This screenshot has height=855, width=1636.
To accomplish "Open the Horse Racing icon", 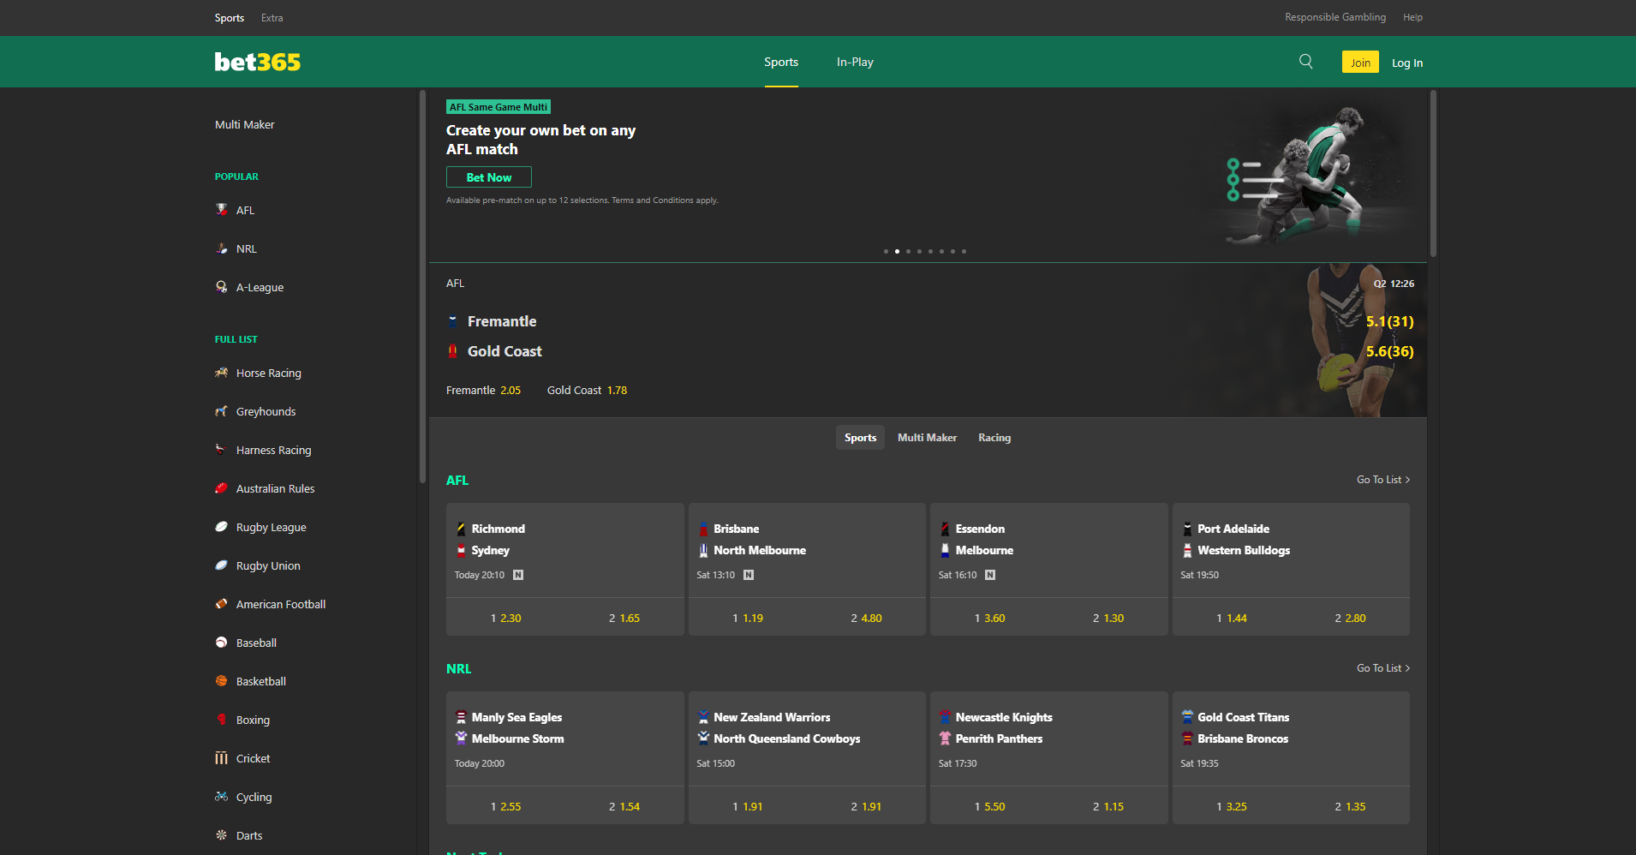I will pos(222,373).
